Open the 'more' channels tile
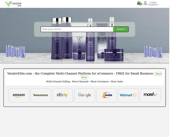Screen dimensions: 171x137 150,95
